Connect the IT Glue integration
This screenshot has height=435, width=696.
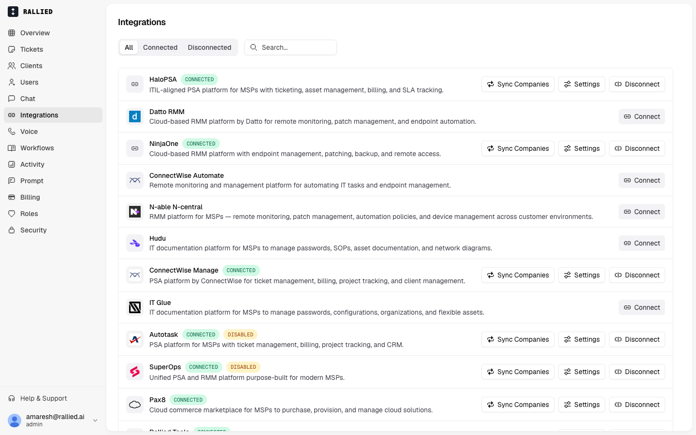tap(642, 307)
